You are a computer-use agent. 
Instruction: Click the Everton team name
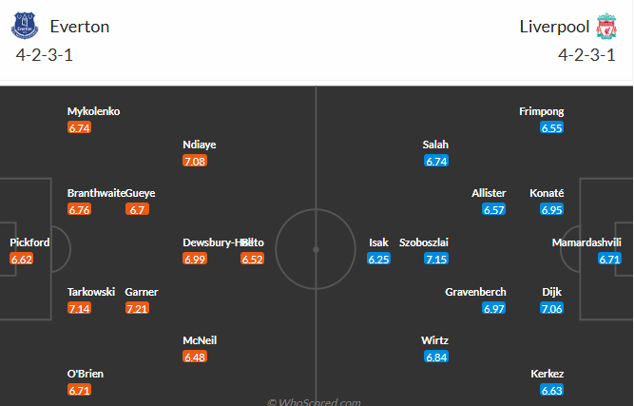click(79, 27)
